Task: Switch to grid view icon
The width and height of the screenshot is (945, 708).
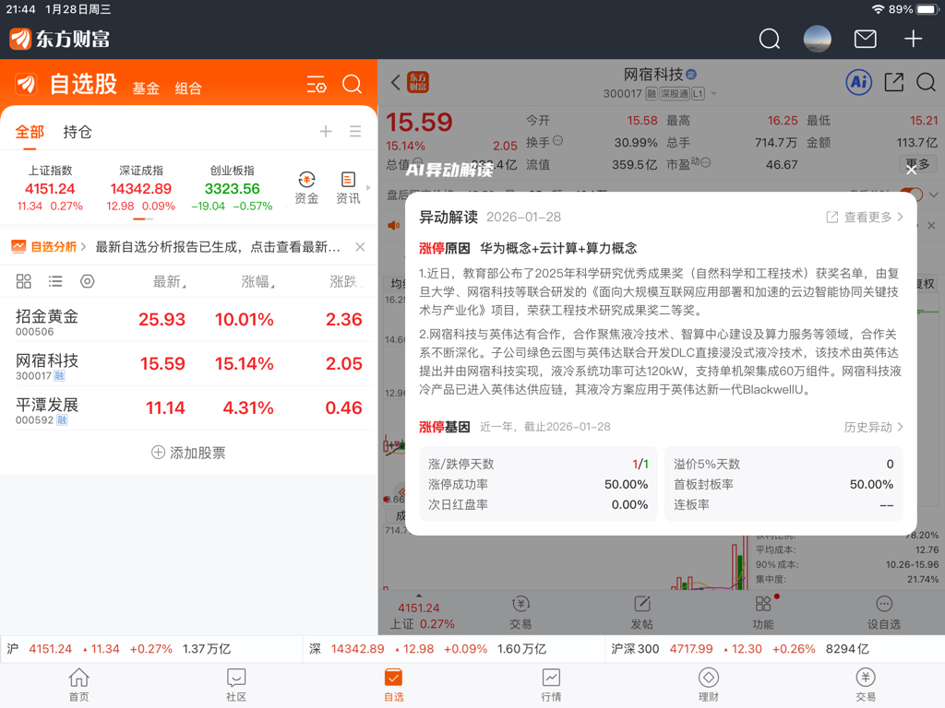Action: tap(23, 281)
